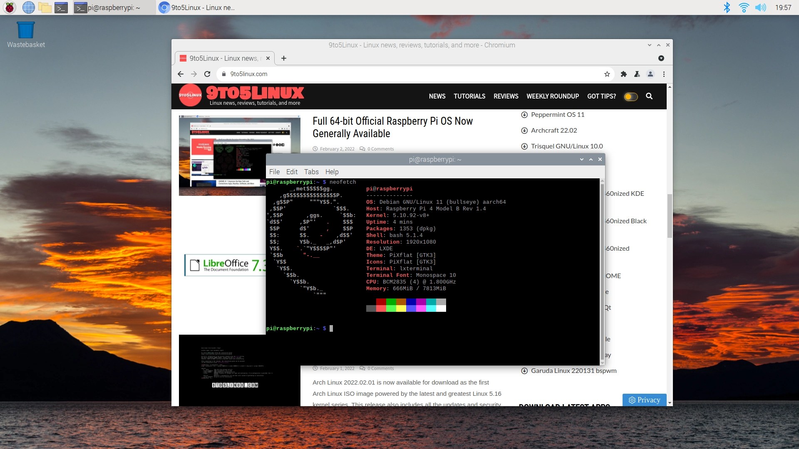Open the File Manager from the taskbar
Image resolution: width=799 pixels, height=449 pixels.
(x=45, y=7)
